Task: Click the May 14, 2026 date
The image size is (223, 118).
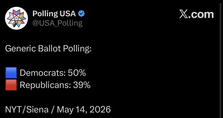Action: [x=84, y=110]
